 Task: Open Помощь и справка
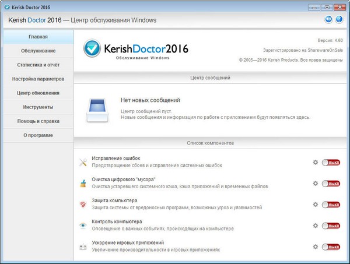point(38,121)
